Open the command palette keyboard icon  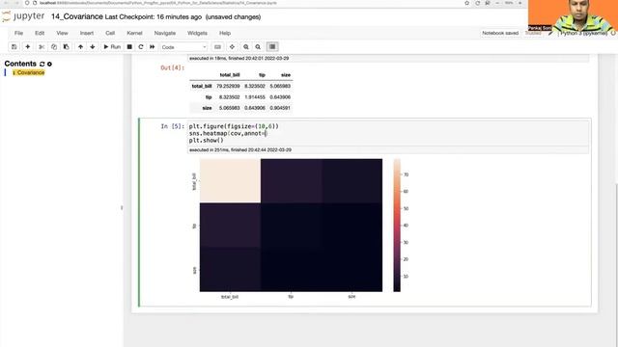tap(217, 47)
